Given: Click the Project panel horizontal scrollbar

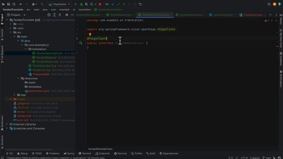Looking at the screenshot, I should [29, 150].
